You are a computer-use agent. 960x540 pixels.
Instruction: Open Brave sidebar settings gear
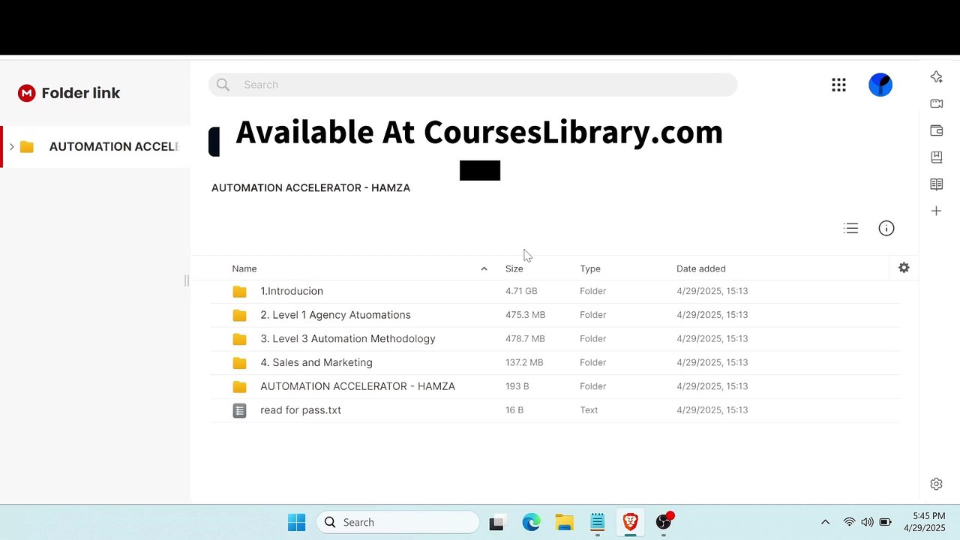pos(936,484)
